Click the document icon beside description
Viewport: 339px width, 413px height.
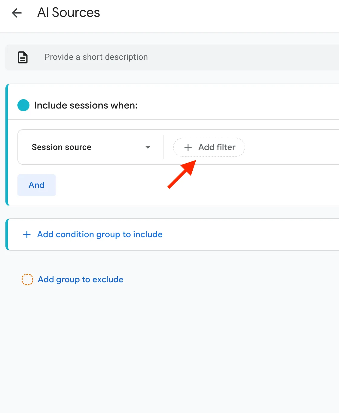[23, 57]
